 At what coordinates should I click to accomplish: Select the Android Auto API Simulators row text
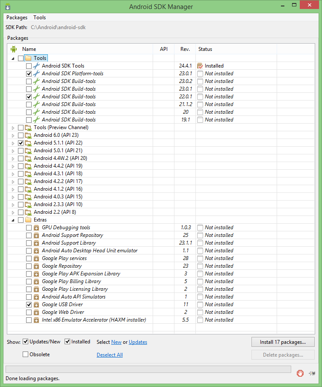(x=74, y=297)
